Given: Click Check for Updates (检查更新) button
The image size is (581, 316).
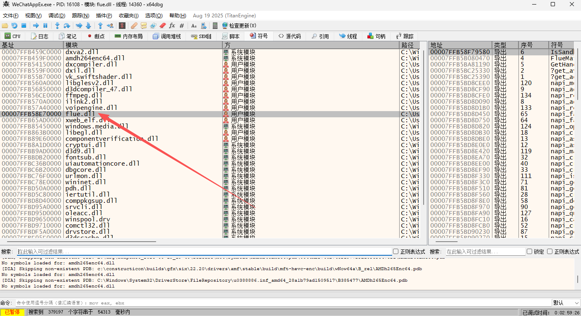Looking at the screenshot, I should point(239,26).
